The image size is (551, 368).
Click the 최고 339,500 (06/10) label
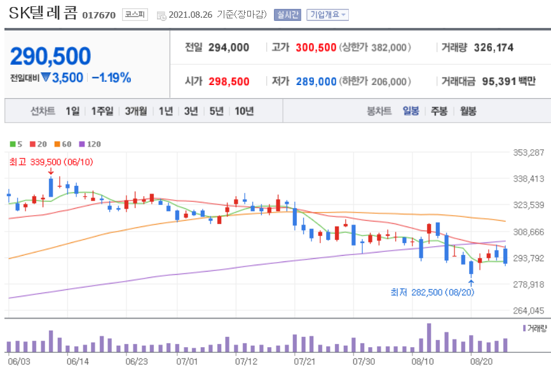pyautogui.click(x=51, y=162)
